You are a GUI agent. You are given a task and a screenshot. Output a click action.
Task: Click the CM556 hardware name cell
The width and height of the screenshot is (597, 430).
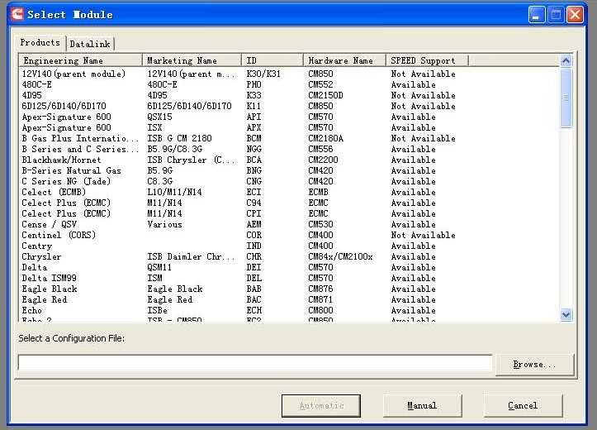(x=320, y=149)
